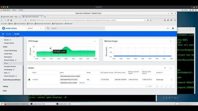Collapse the Nodes card

coord(171,68)
